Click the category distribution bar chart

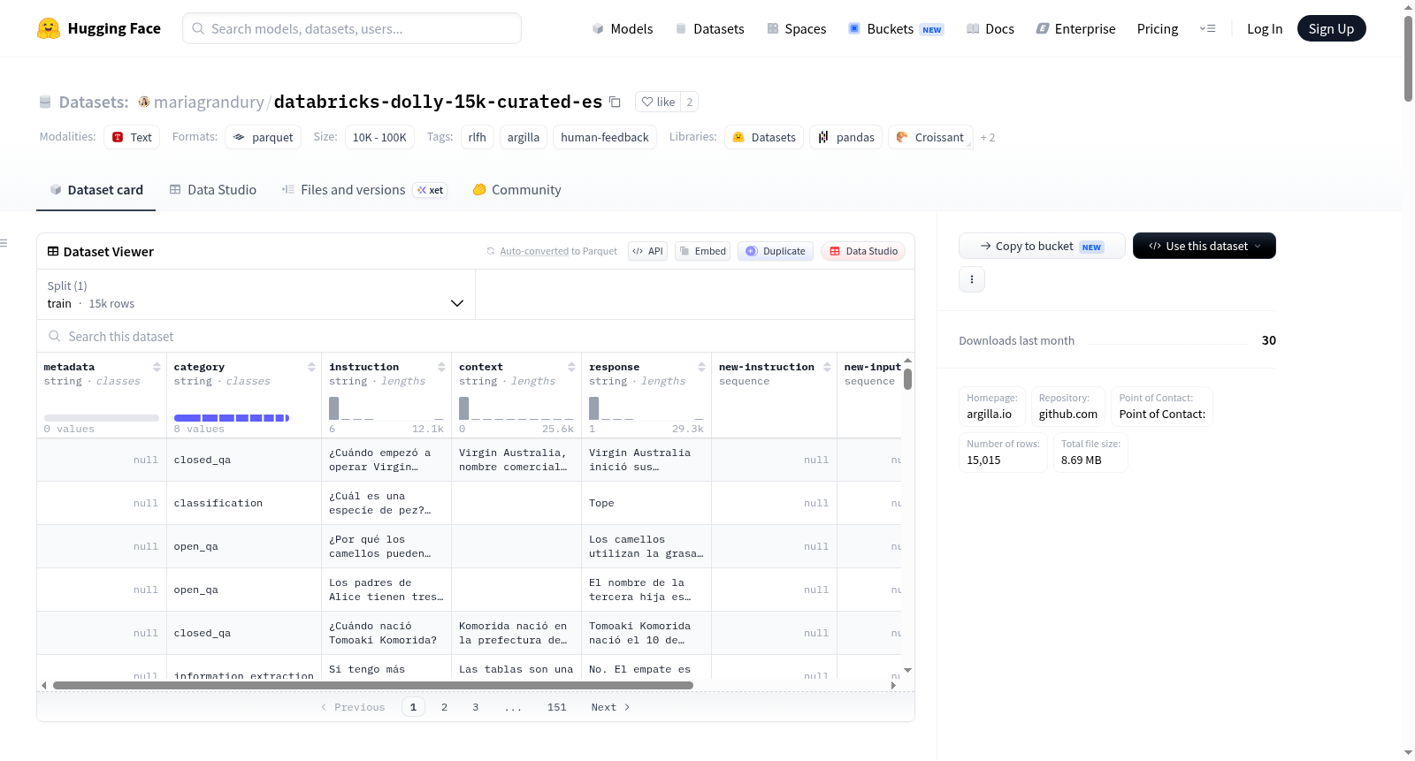(x=232, y=417)
